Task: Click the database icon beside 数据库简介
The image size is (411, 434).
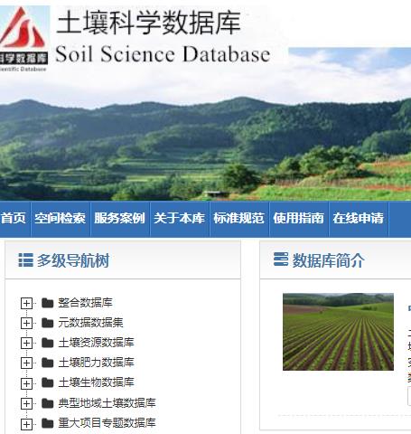Action: point(281,259)
